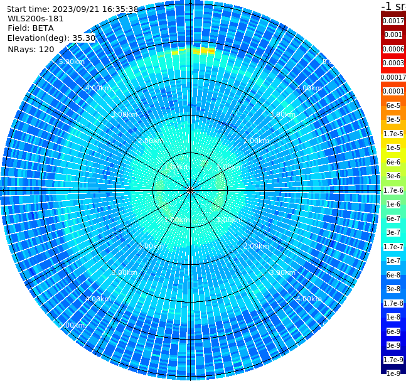Click the "1e-9" colorbar label
The width and height of the screenshot is (406, 381).
[x=393, y=373]
